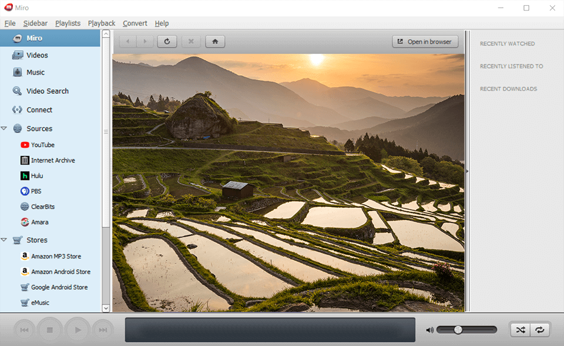This screenshot has height=346, width=564.
Task: Open the Convert menu
Action: [135, 23]
